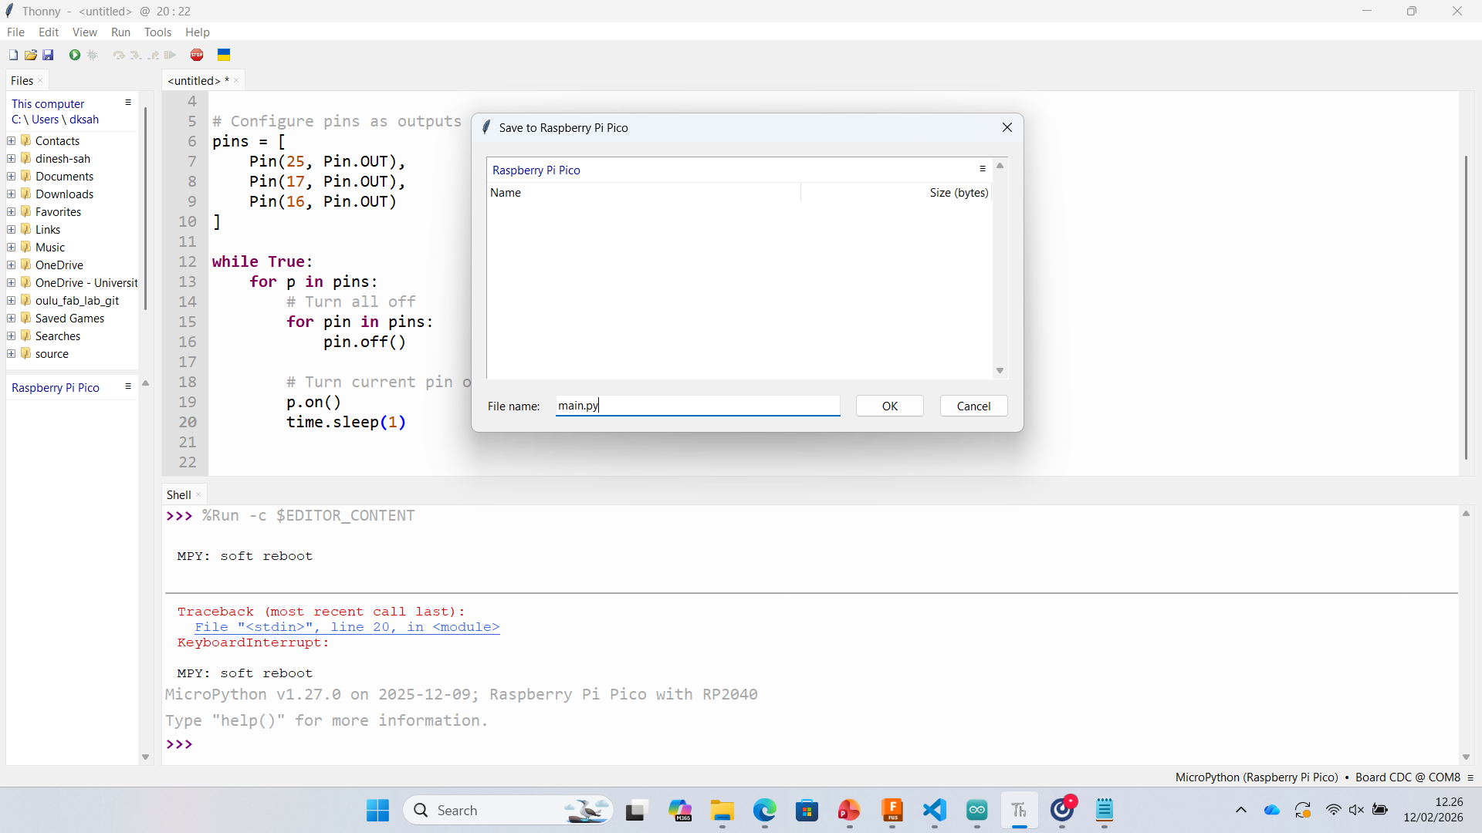Click the Ukraine flag support icon

pos(224,55)
